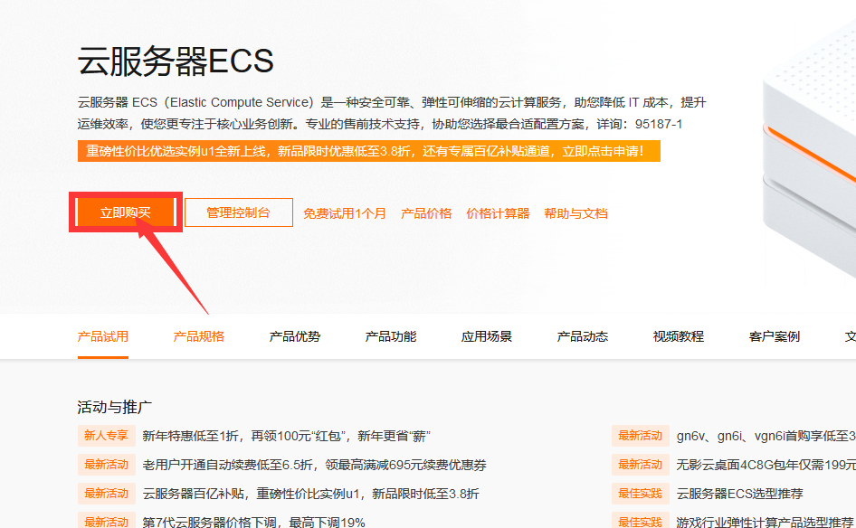
Task: Switch to the 视频教程 tab
Action: 679,336
